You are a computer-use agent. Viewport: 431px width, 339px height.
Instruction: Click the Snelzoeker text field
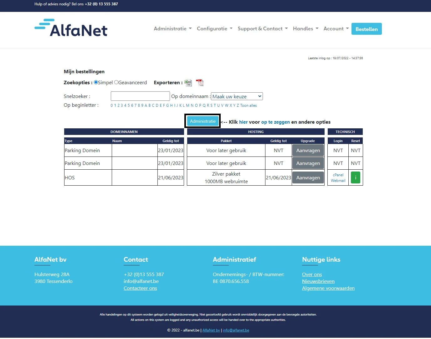pos(140,96)
